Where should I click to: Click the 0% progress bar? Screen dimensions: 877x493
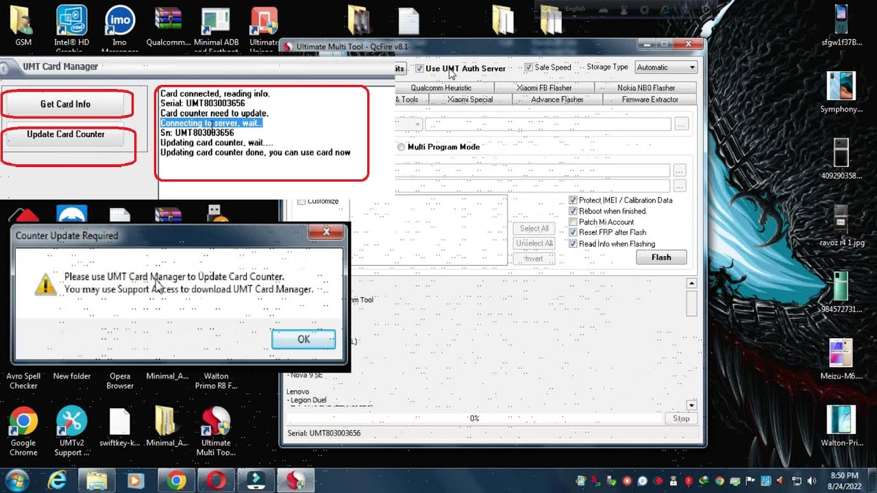coord(474,418)
